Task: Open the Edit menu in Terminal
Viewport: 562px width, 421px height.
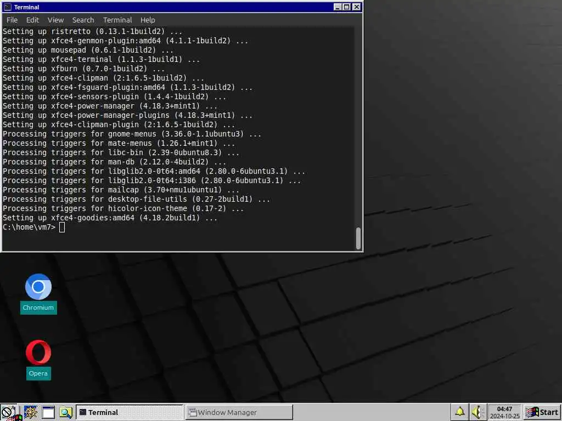Action: [32, 20]
